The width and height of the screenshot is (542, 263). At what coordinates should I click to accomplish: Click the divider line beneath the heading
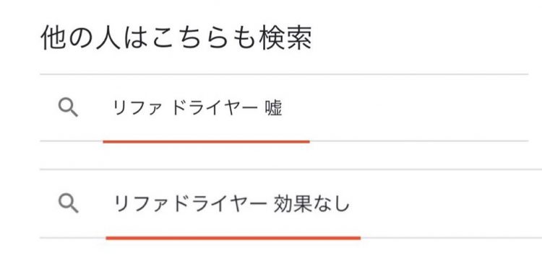284,74
